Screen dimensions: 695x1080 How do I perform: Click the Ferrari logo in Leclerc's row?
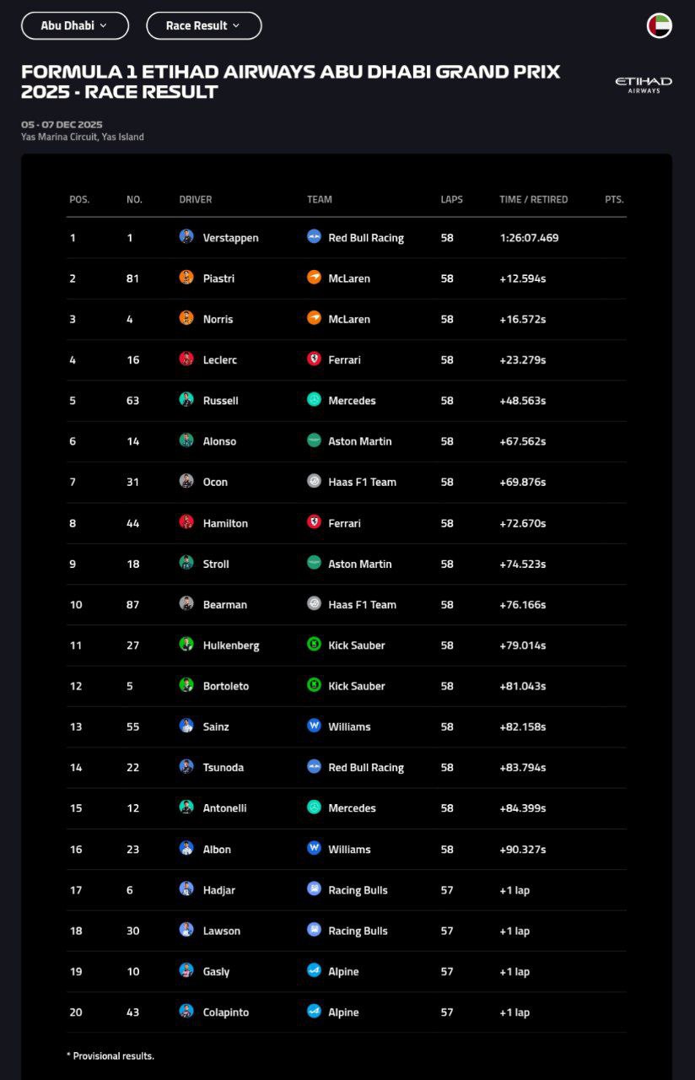314,359
